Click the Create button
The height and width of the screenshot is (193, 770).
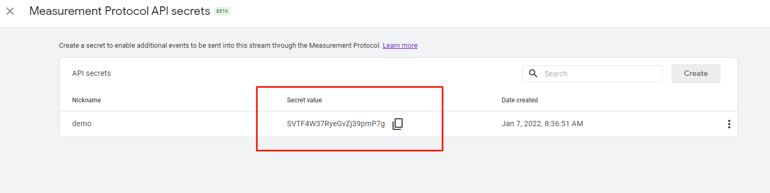696,74
